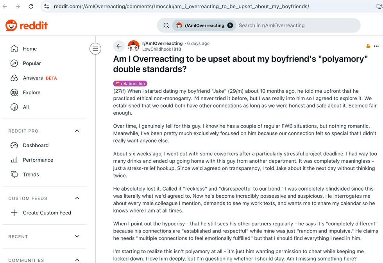Image resolution: width=383 pixels, height=263 pixels.
Task: Click the '6 days ago' timestamp
Action: (199, 43)
